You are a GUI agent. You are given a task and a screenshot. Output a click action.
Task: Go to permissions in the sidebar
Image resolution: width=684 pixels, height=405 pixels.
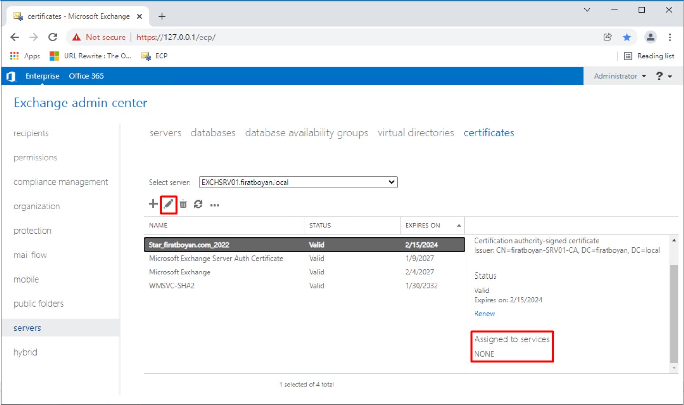[35, 158]
